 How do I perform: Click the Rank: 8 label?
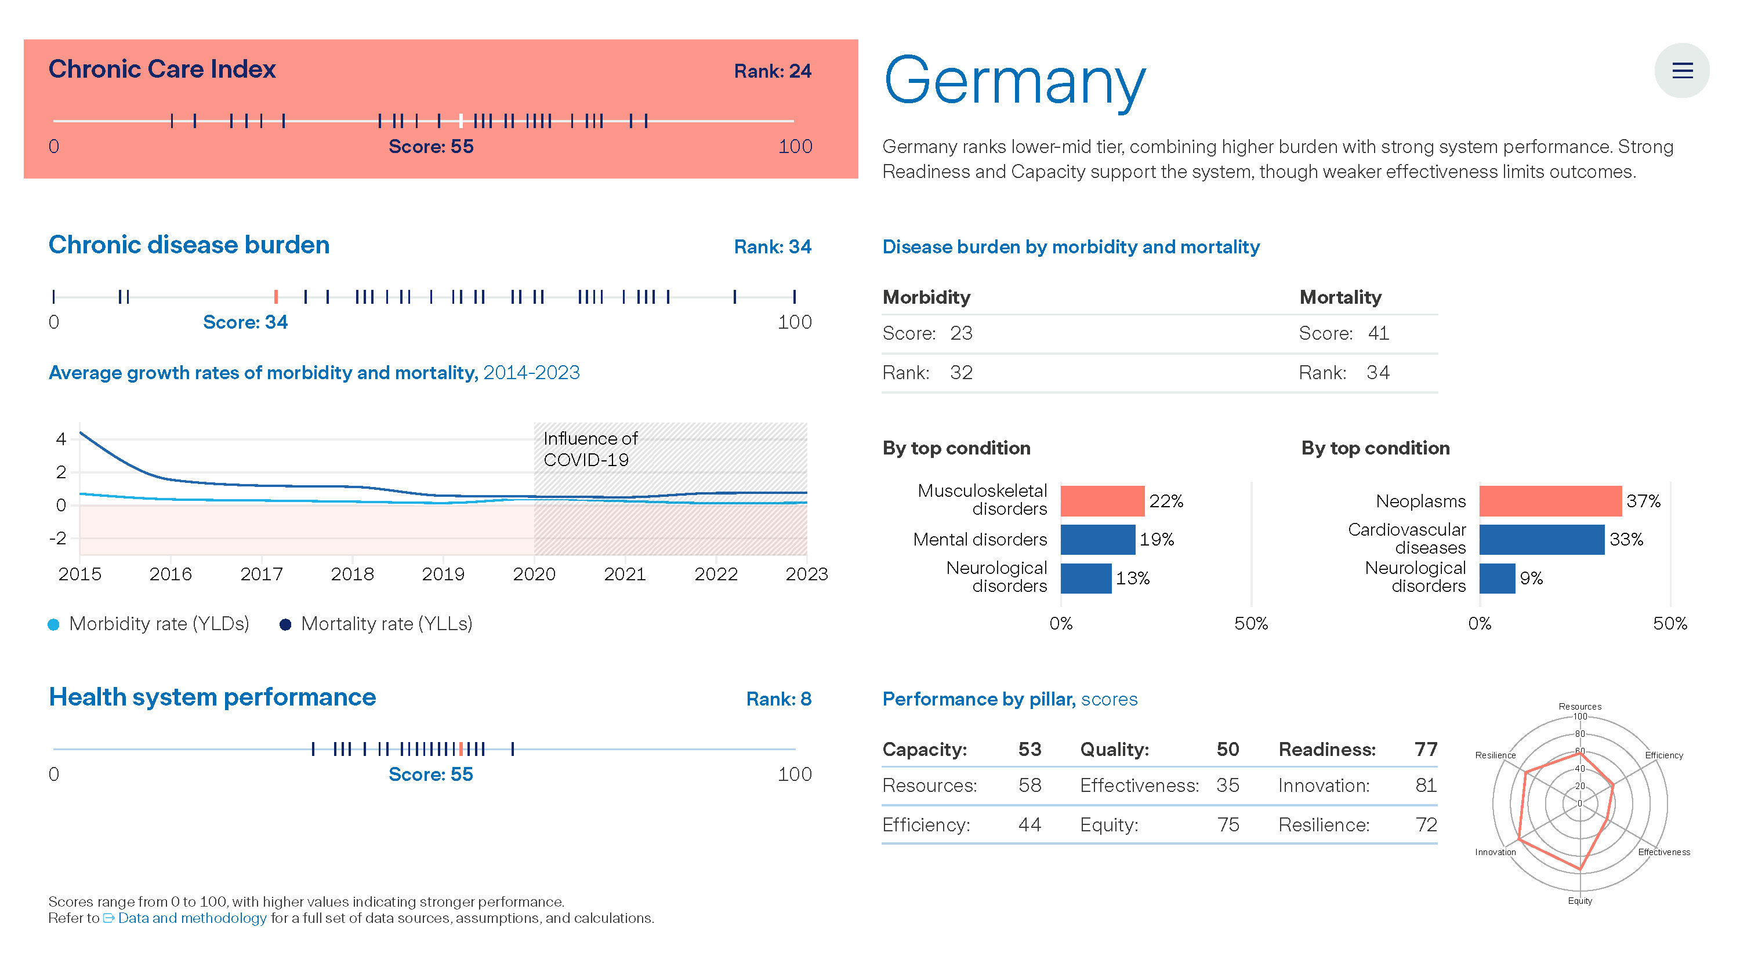point(778,699)
